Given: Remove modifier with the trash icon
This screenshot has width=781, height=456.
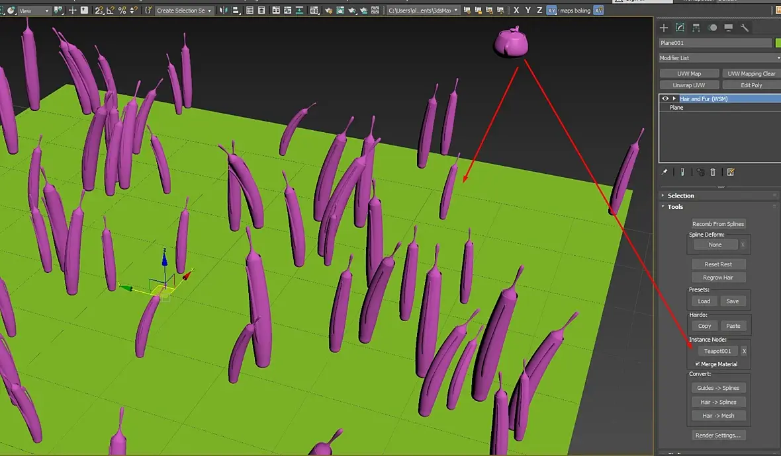Looking at the screenshot, I should click(713, 172).
